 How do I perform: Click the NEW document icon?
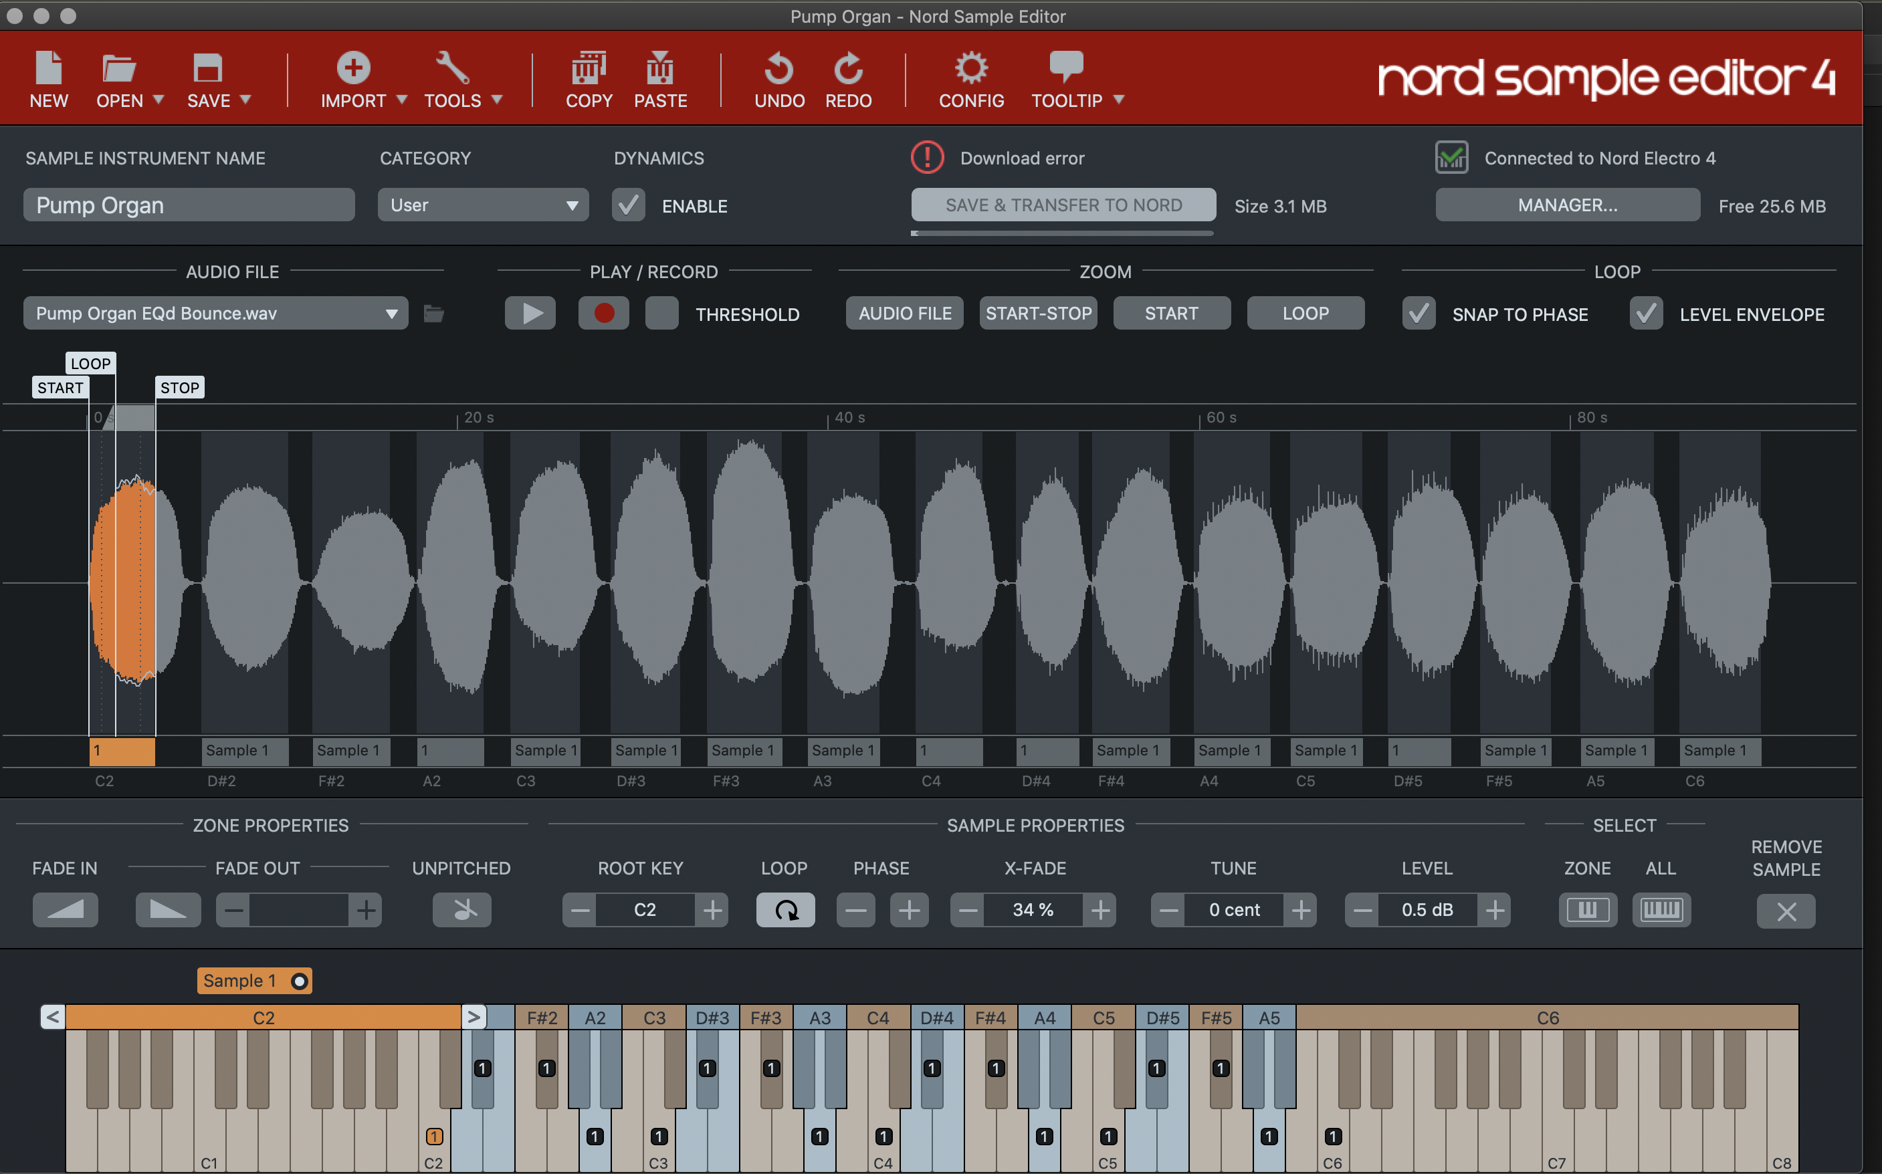(x=49, y=68)
